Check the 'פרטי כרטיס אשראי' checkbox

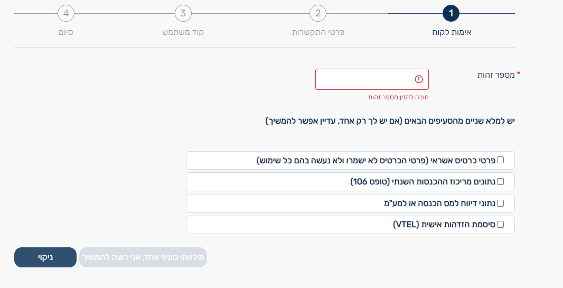501,160
